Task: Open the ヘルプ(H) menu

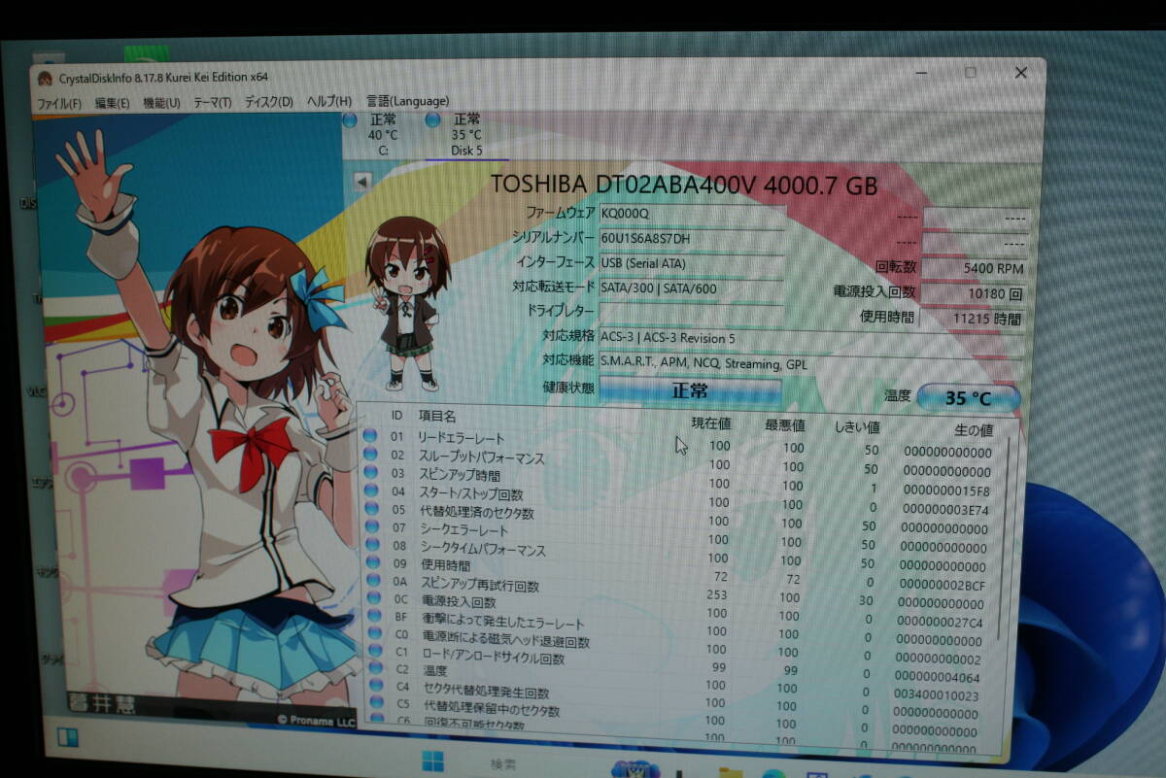Action: click(329, 101)
